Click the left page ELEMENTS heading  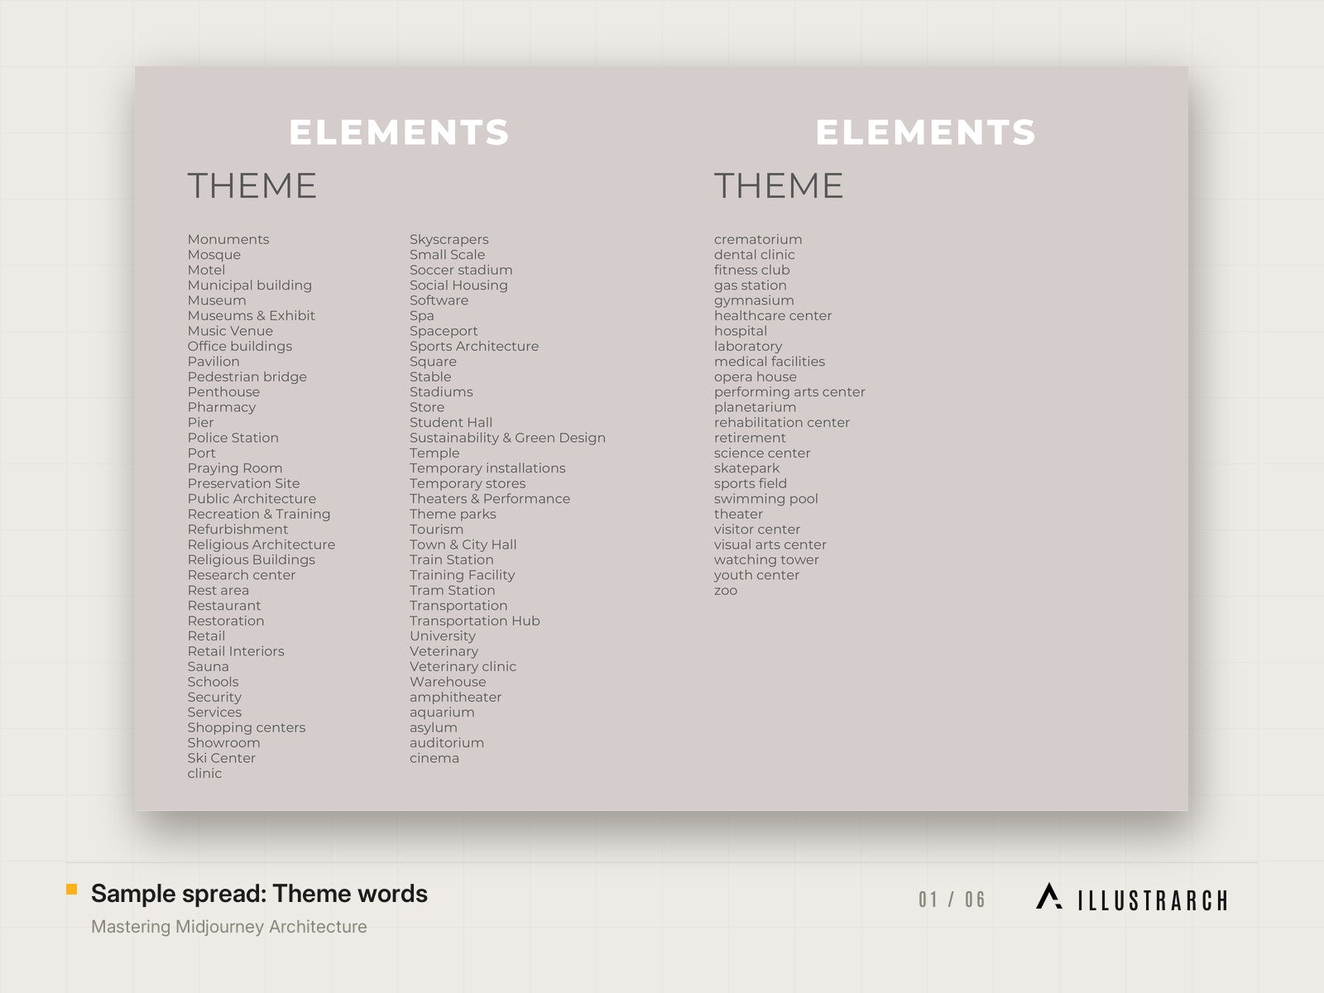click(400, 132)
